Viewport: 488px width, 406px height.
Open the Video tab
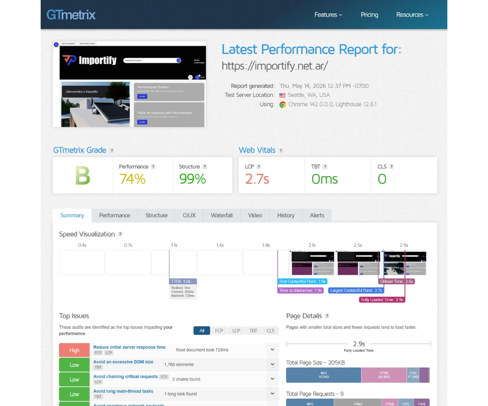(x=255, y=216)
